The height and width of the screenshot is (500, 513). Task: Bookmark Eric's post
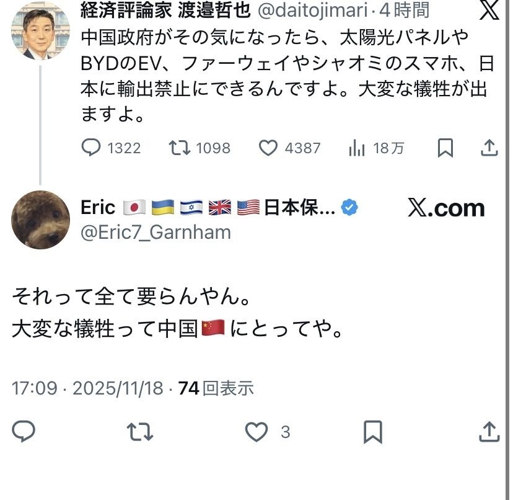(x=372, y=431)
